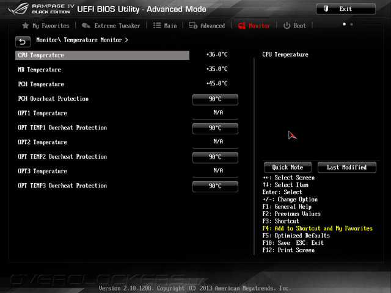Click F4: Add to Shortcut hint
Viewport: 391px width, 293px height.
pyautogui.click(x=318, y=228)
